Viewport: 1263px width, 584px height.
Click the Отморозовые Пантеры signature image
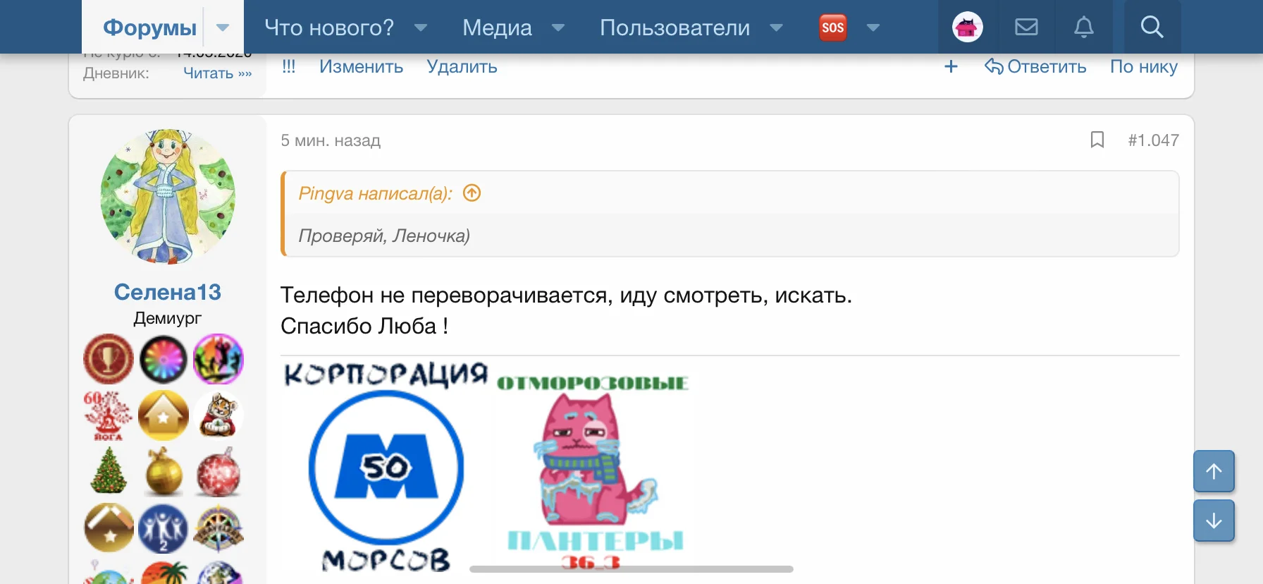(x=593, y=473)
